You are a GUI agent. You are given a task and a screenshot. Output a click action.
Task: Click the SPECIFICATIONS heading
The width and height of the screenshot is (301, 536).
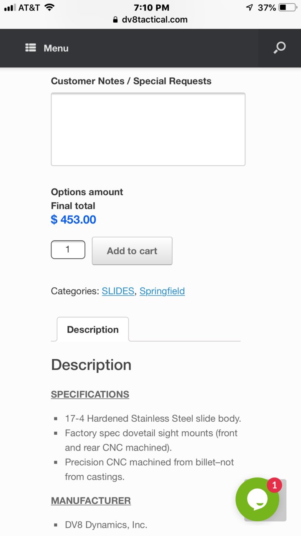[90, 394]
